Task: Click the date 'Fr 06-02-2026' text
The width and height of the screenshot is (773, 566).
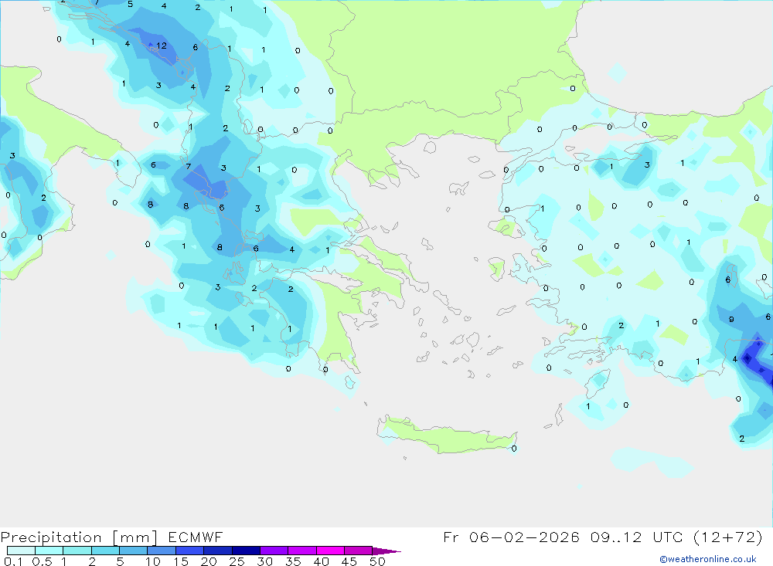Action: (x=511, y=537)
